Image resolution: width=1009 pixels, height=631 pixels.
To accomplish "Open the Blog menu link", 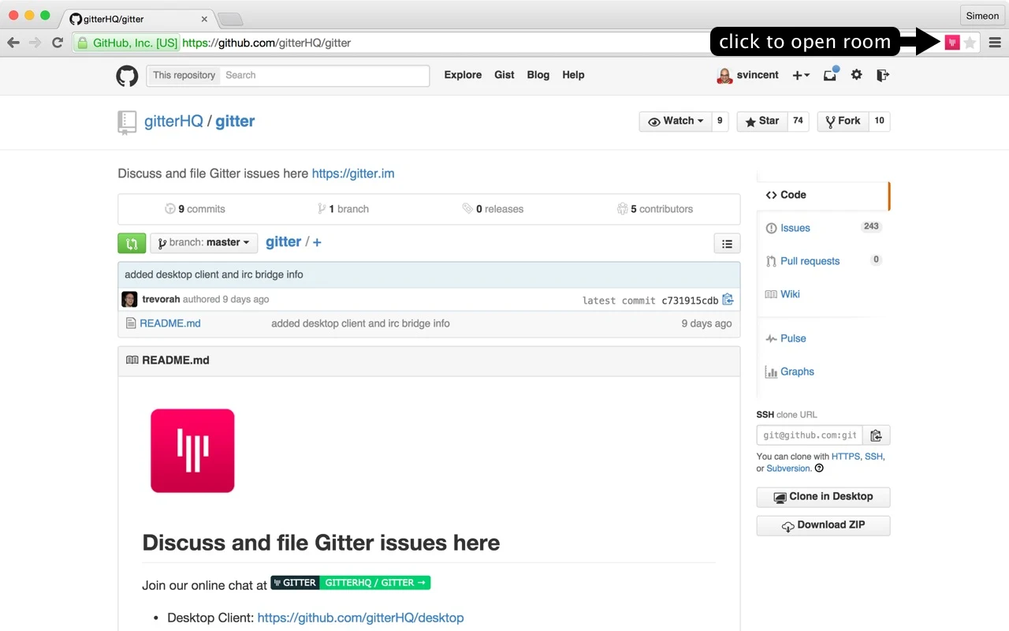I will (x=538, y=75).
